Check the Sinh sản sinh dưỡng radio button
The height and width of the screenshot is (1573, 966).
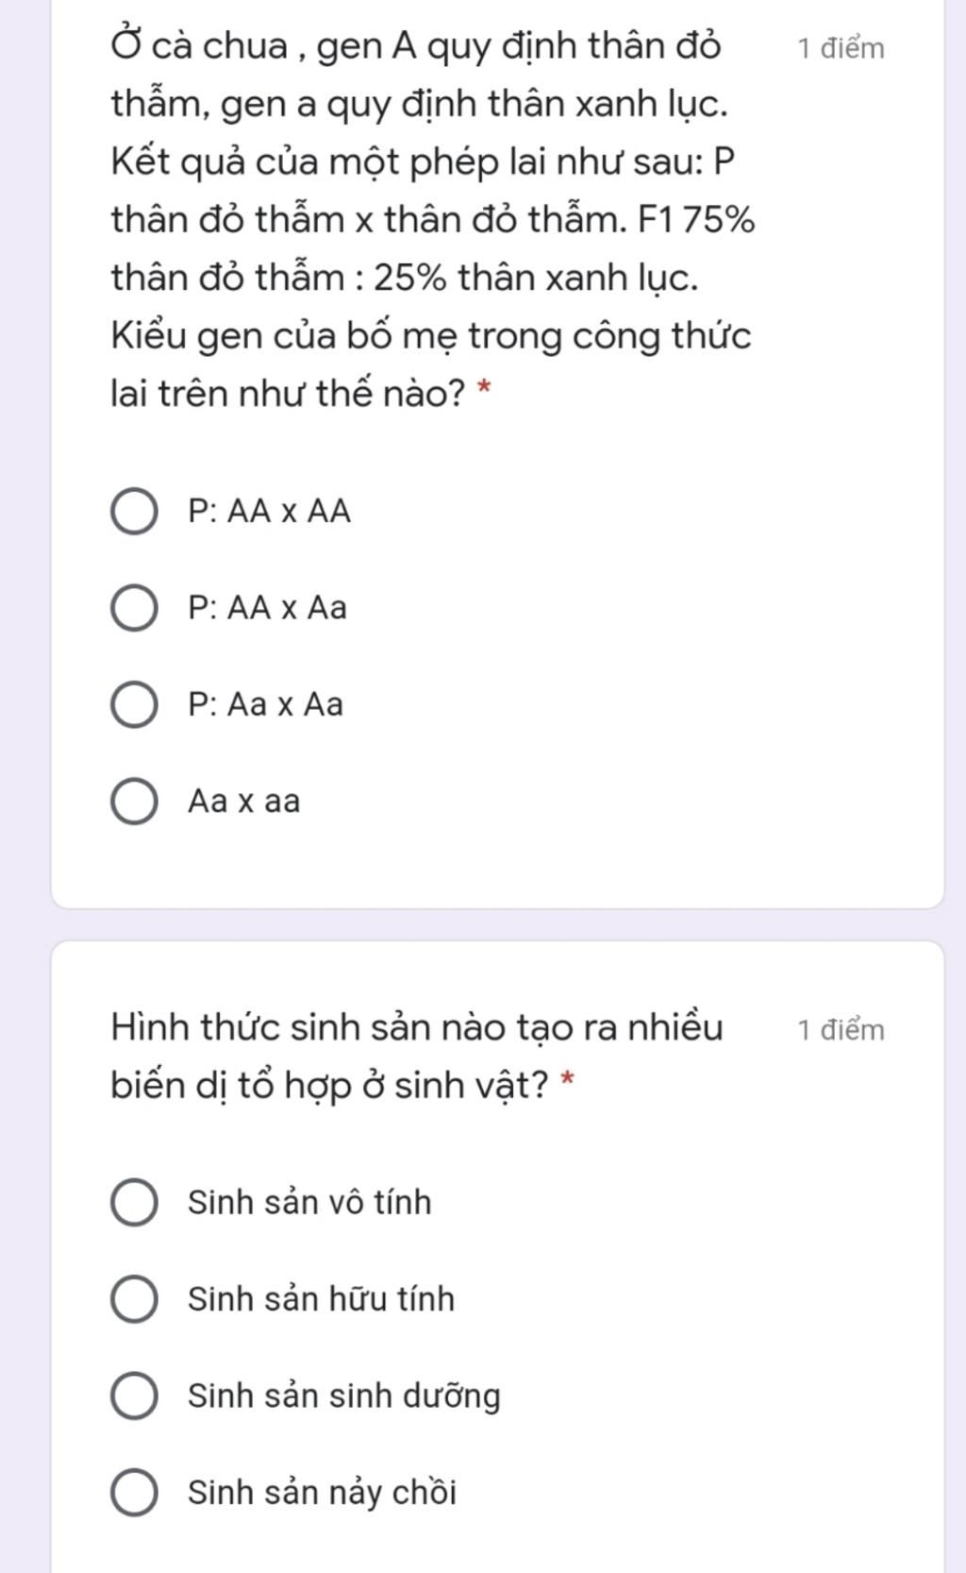click(x=134, y=1396)
